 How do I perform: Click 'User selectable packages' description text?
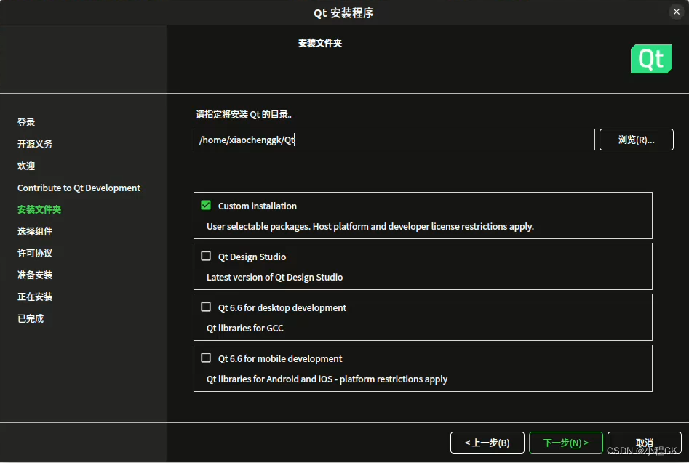370,227
